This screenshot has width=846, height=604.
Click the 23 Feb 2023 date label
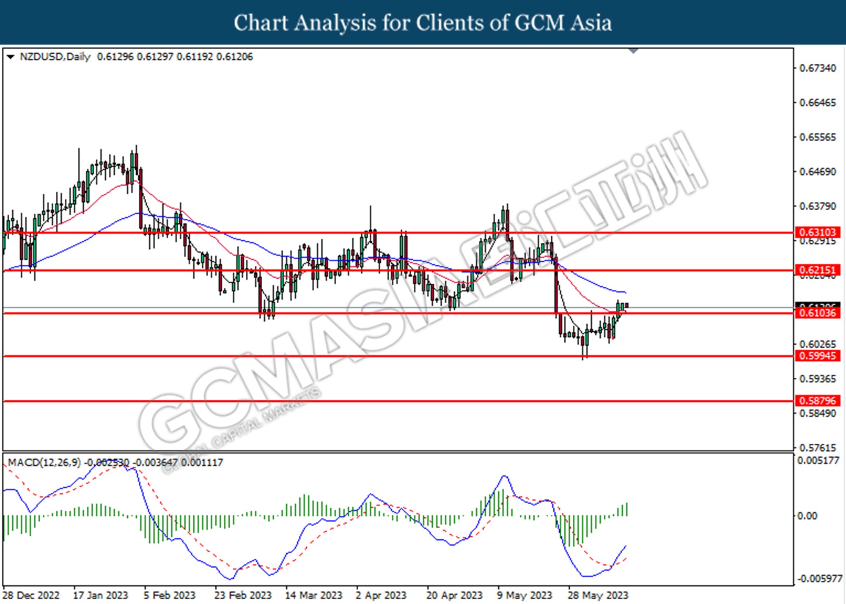tap(243, 595)
